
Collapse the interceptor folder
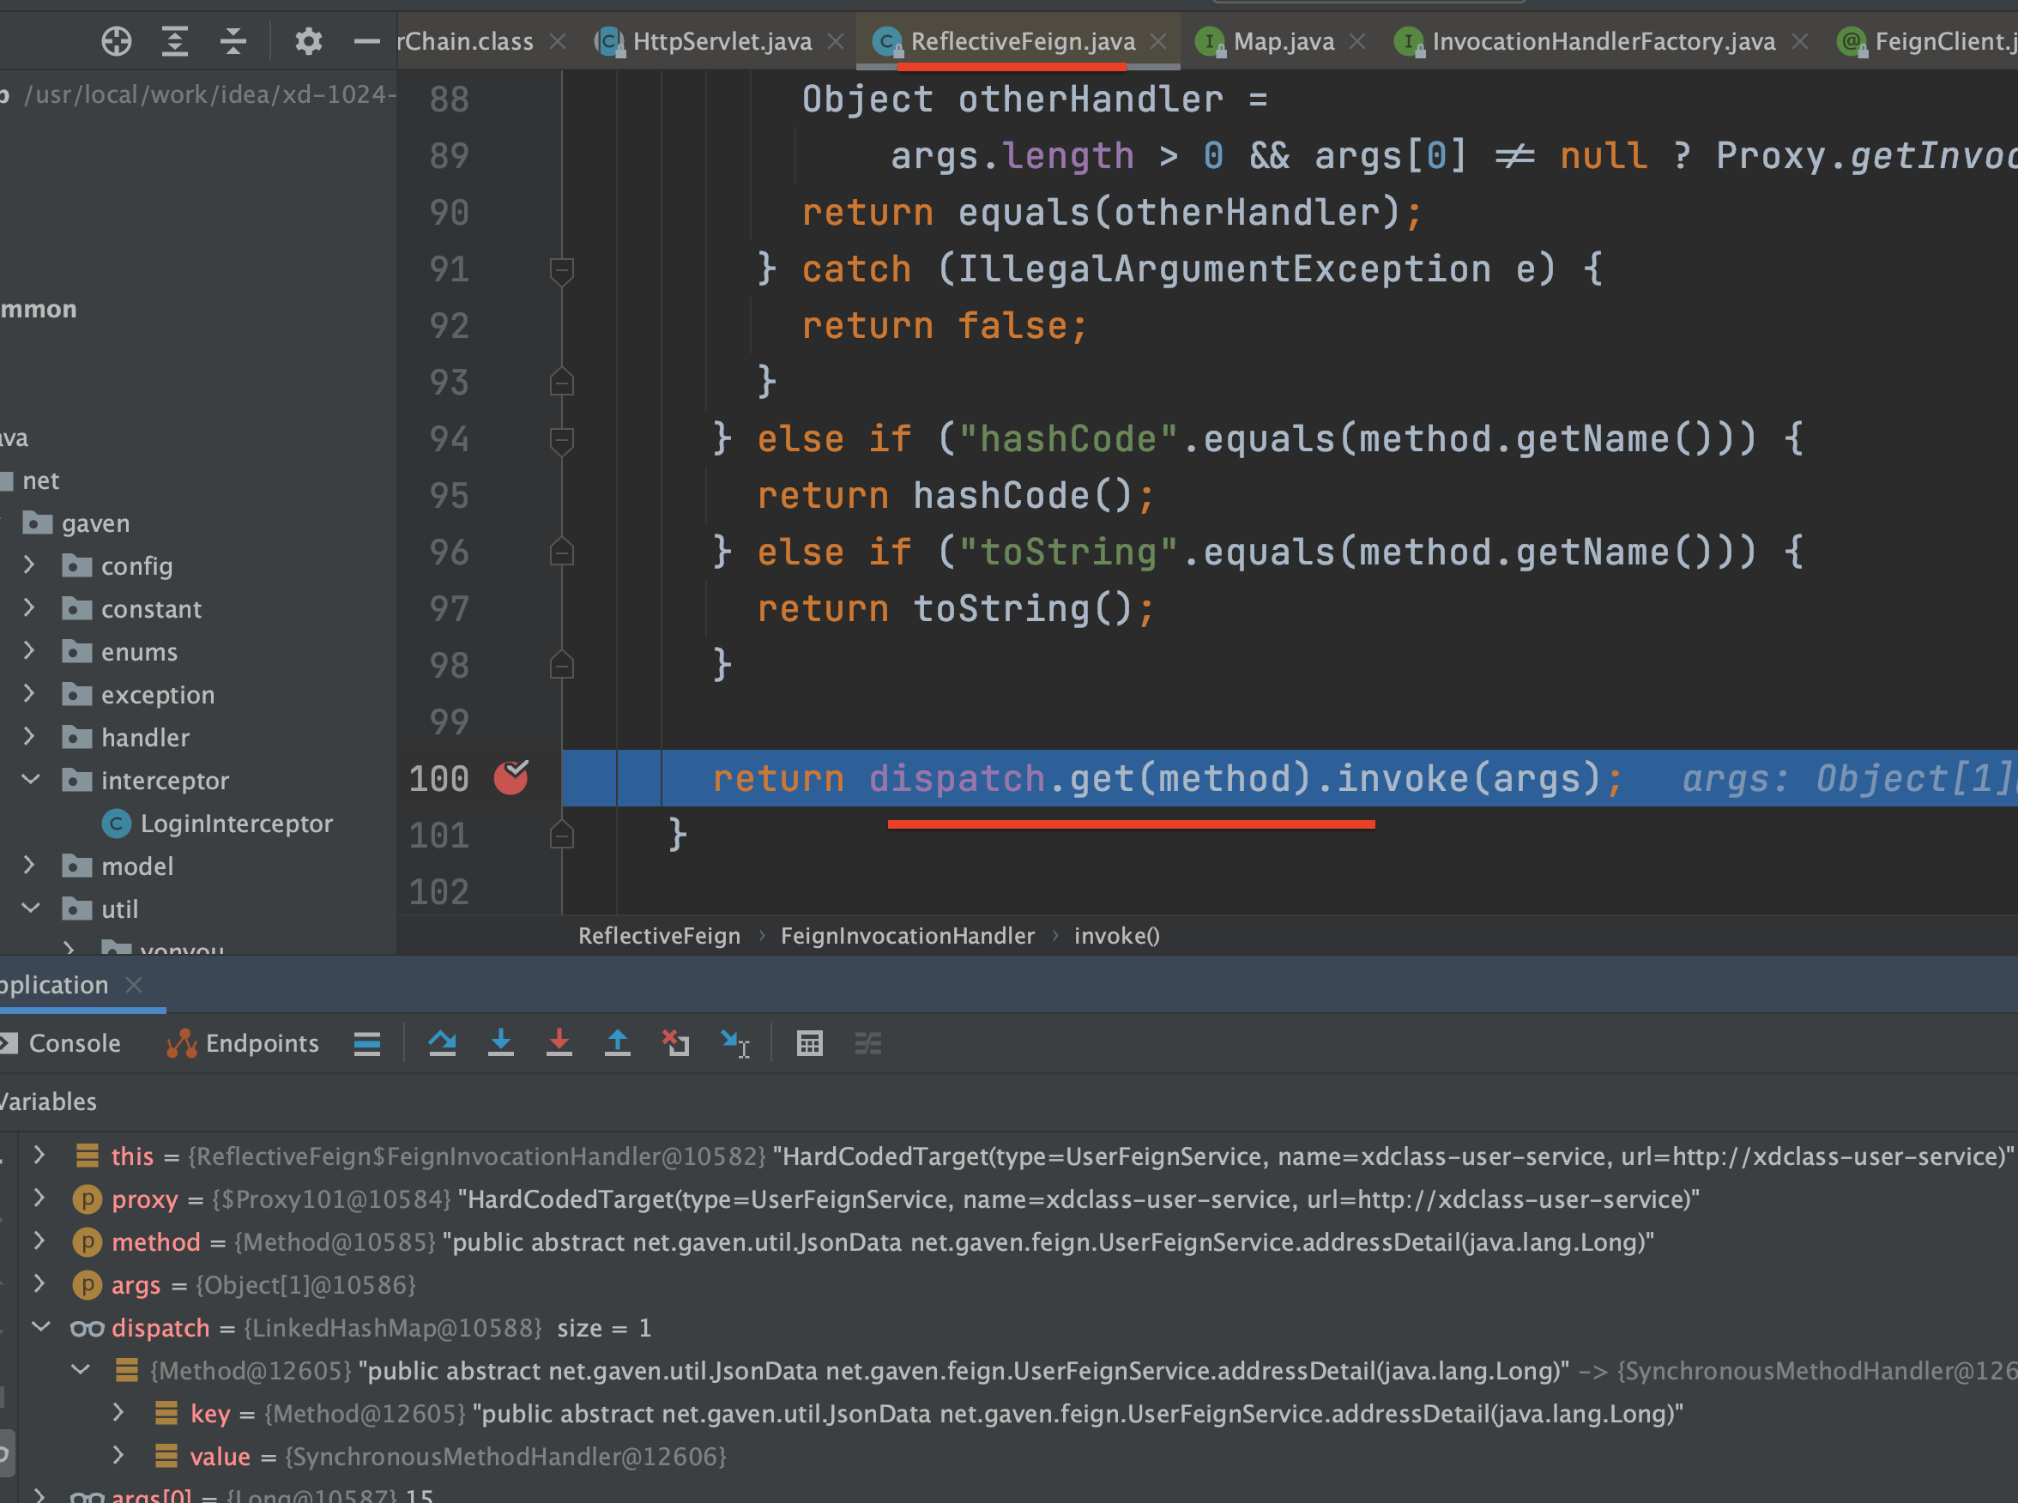pos(30,780)
